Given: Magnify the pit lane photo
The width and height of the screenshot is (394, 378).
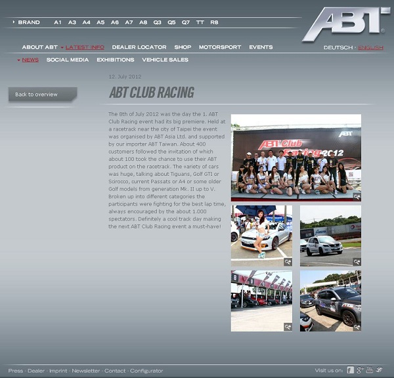Looking at the screenshot, I should coord(288,327).
